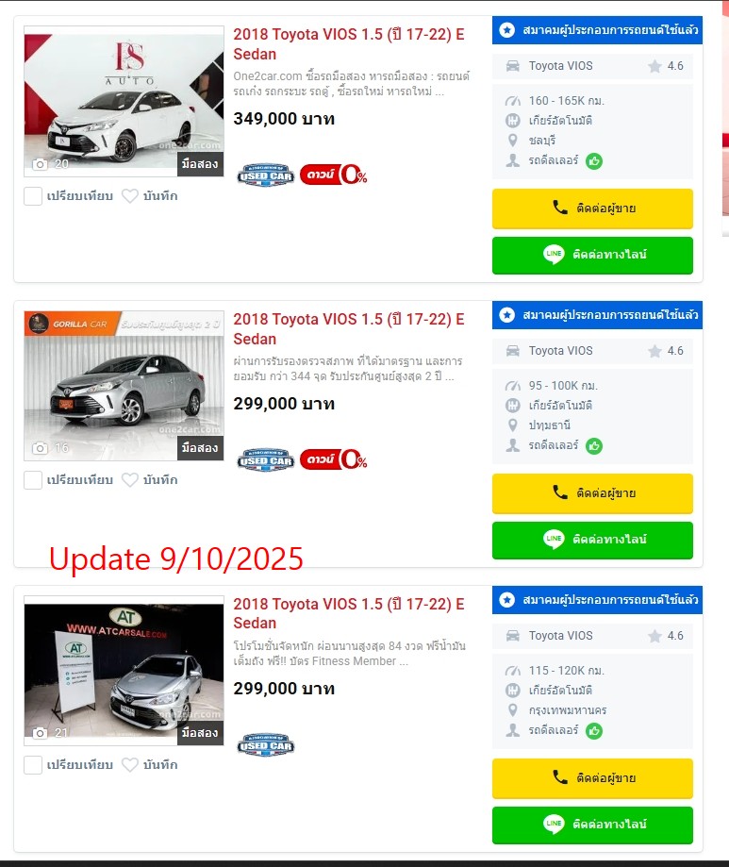Tick compare checkbox for the Gorilla Car Vios

pyautogui.click(x=33, y=480)
